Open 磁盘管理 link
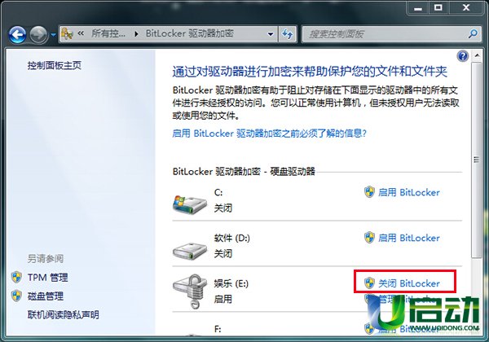The height and width of the screenshot is (342, 489). (x=46, y=296)
